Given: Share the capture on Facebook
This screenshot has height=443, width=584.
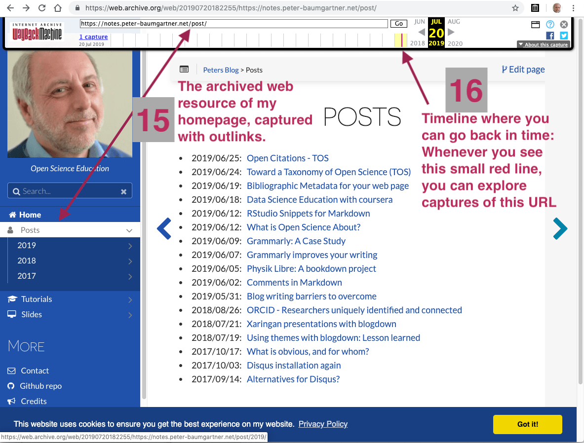Looking at the screenshot, I should pyautogui.click(x=550, y=36).
